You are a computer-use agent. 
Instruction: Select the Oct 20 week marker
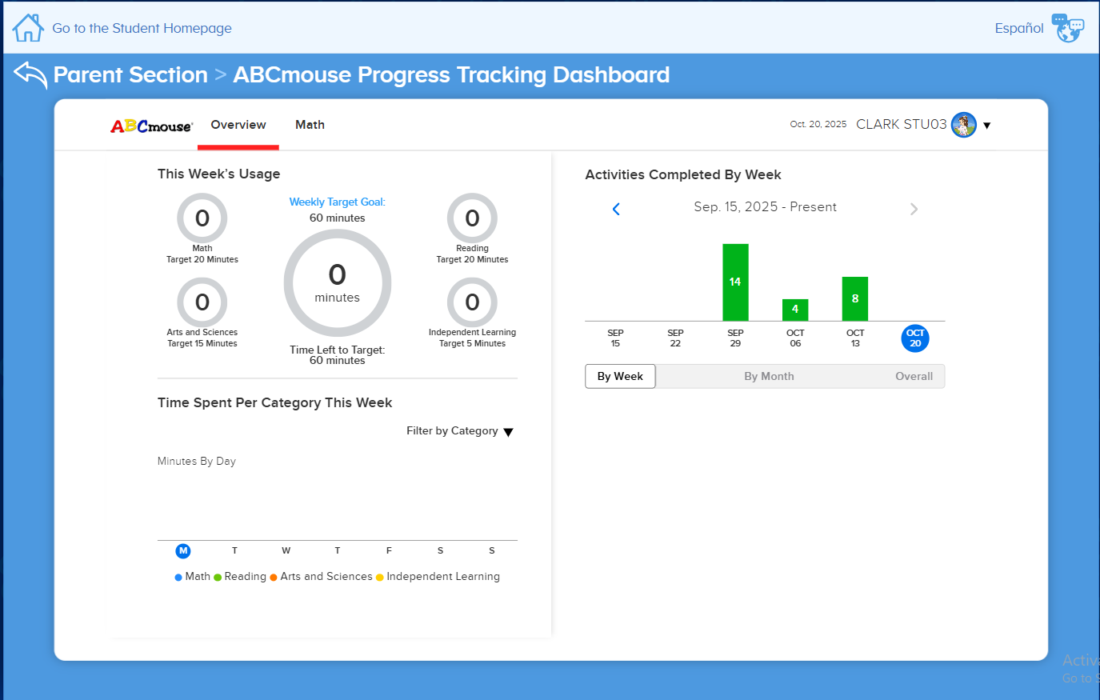pyautogui.click(x=915, y=338)
